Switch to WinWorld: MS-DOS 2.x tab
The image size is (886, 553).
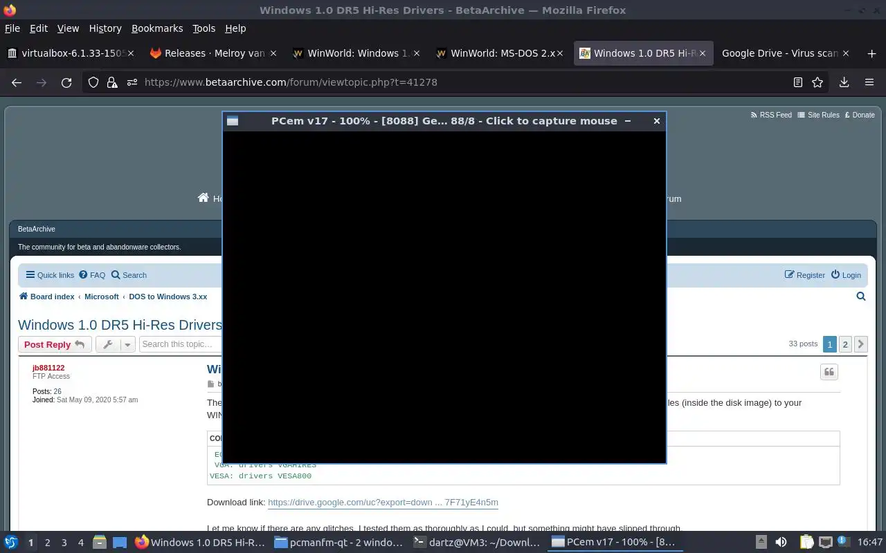click(x=501, y=53)
